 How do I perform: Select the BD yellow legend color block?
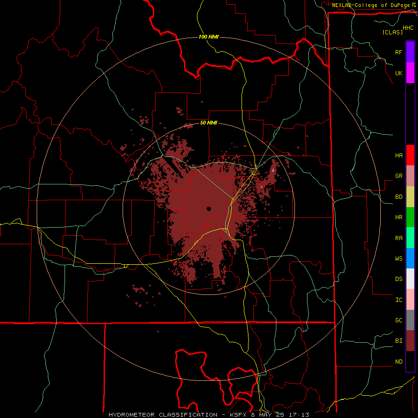[x=410, y=197]
